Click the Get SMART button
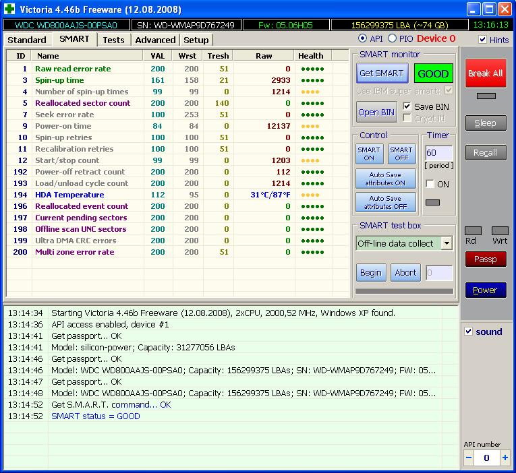516x473 pixels. click(382, 73)
